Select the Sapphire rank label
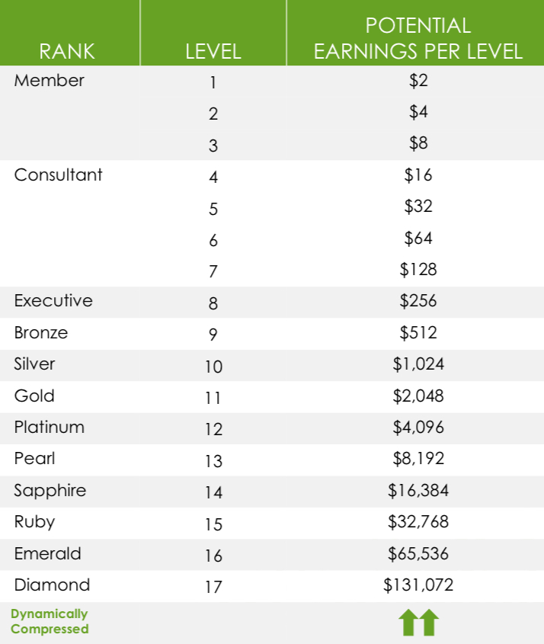Screen dimensions: 544x644 [x=50, y=491]
